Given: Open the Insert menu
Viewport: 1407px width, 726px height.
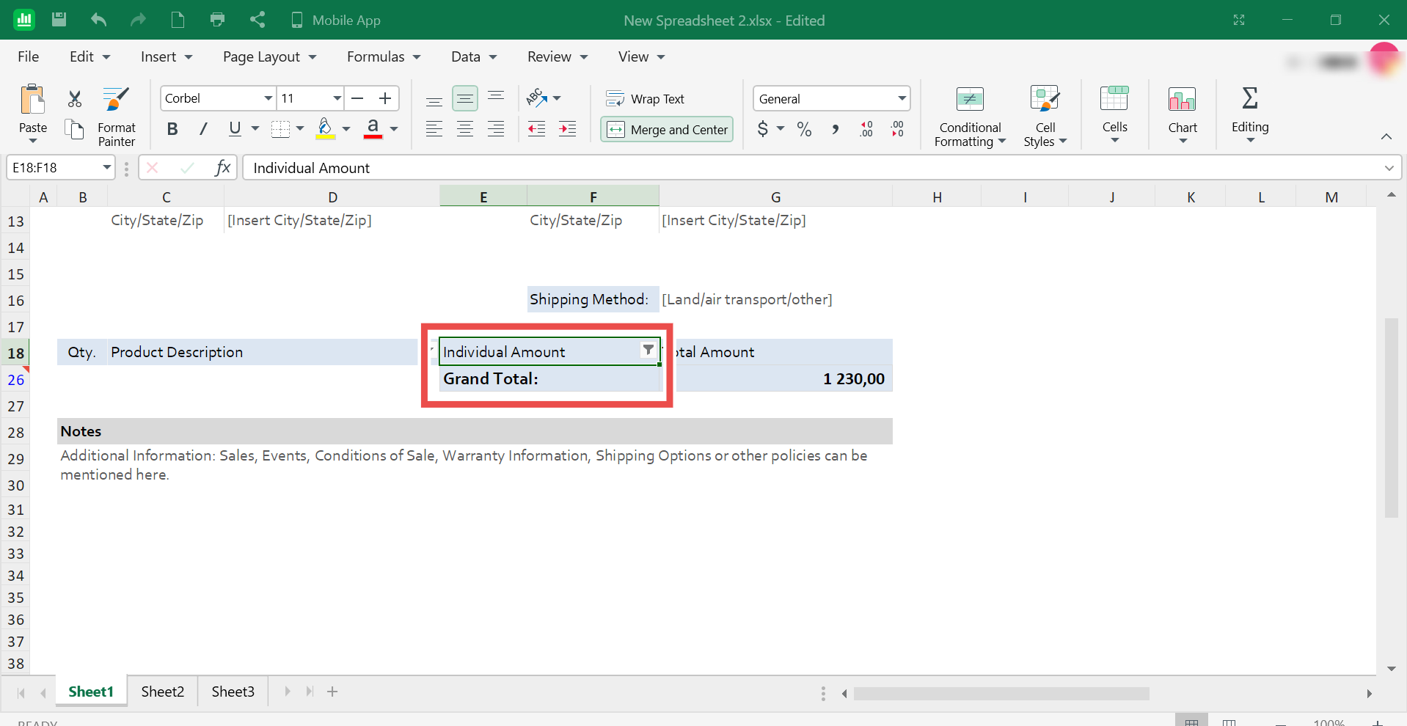Looking at the screenshot, I should tap(167, 56).
